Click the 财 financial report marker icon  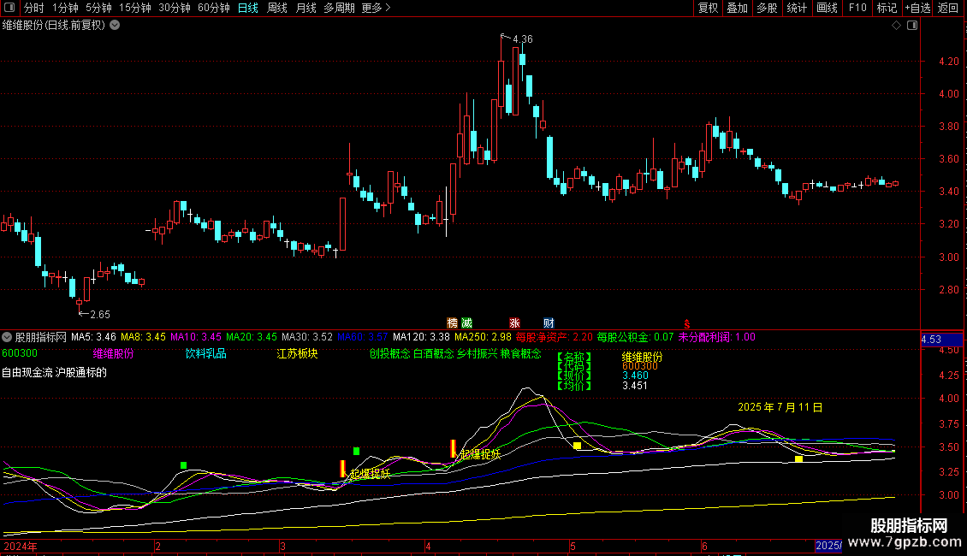coord(549,322)
